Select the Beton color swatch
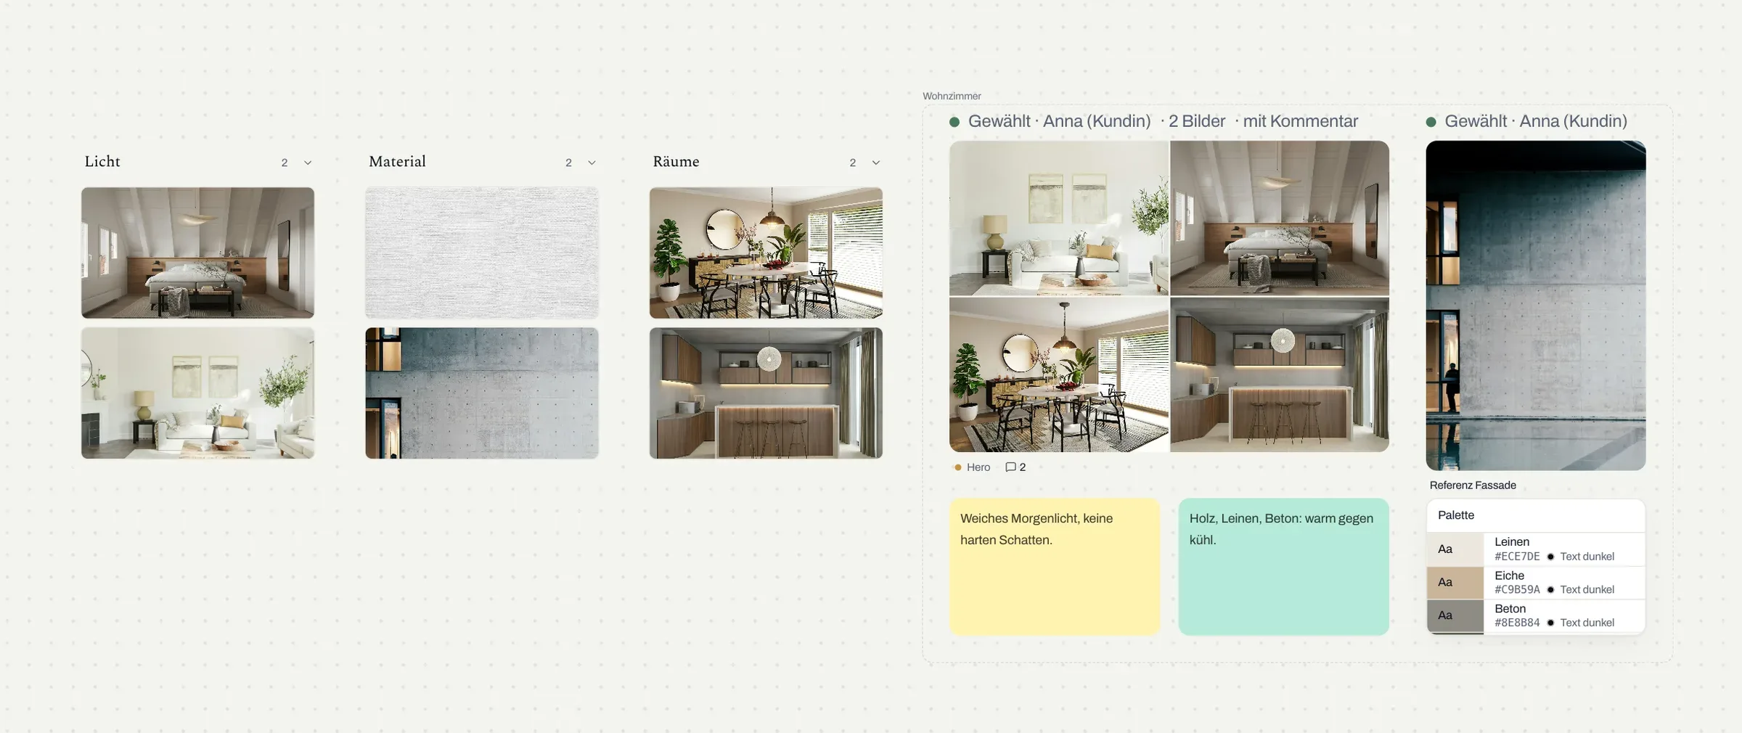 [x=1455, y=615]
